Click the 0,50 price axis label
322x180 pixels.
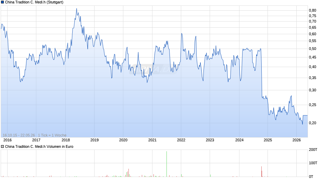(x=312, y=49)
